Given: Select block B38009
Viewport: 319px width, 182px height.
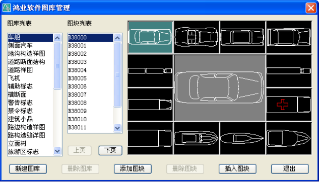Looking at the screenshot, I should pos(90,111).
